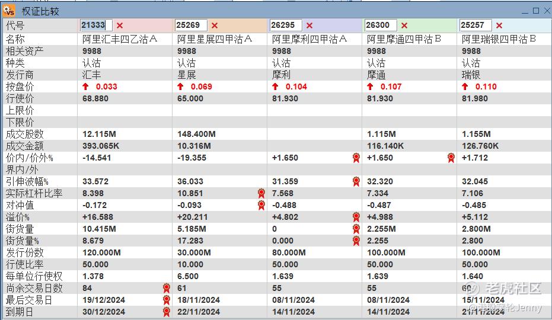
Task: Click the ribbon badge beside 10.851 gearing
Action: [x=261, y=193]
